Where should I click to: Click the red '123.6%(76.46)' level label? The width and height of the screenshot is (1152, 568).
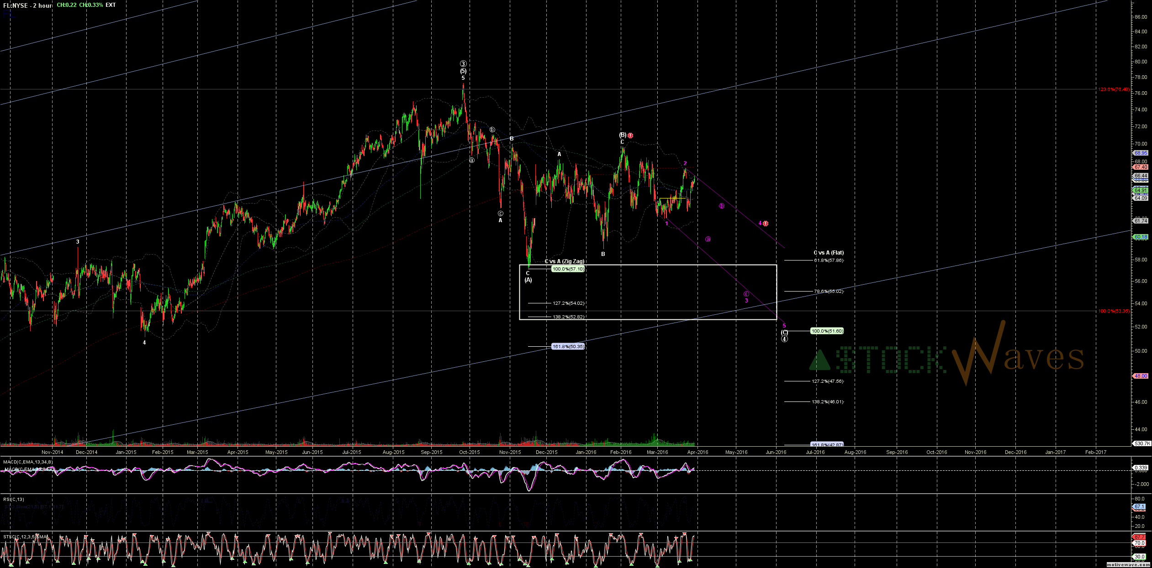tap(1114, 89)
